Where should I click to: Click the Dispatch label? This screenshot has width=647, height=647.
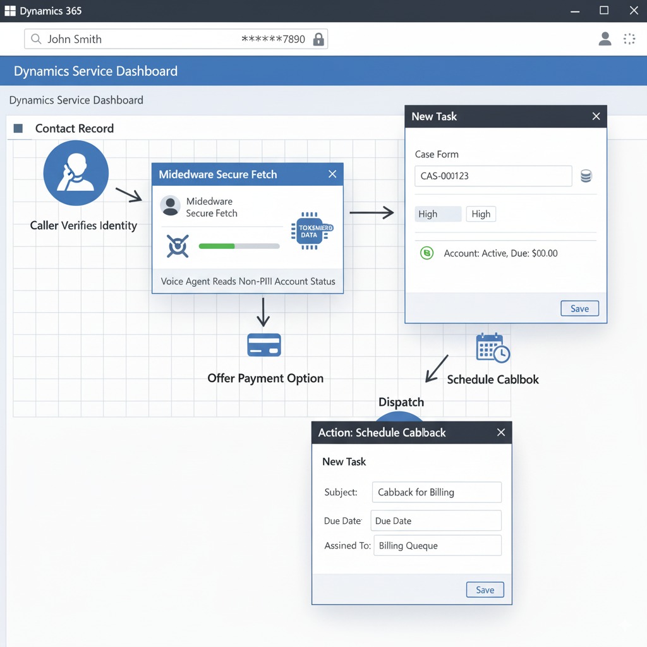click(401, 402)
